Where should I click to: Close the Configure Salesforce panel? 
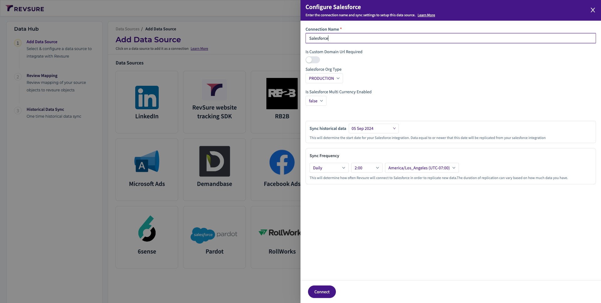593,10
